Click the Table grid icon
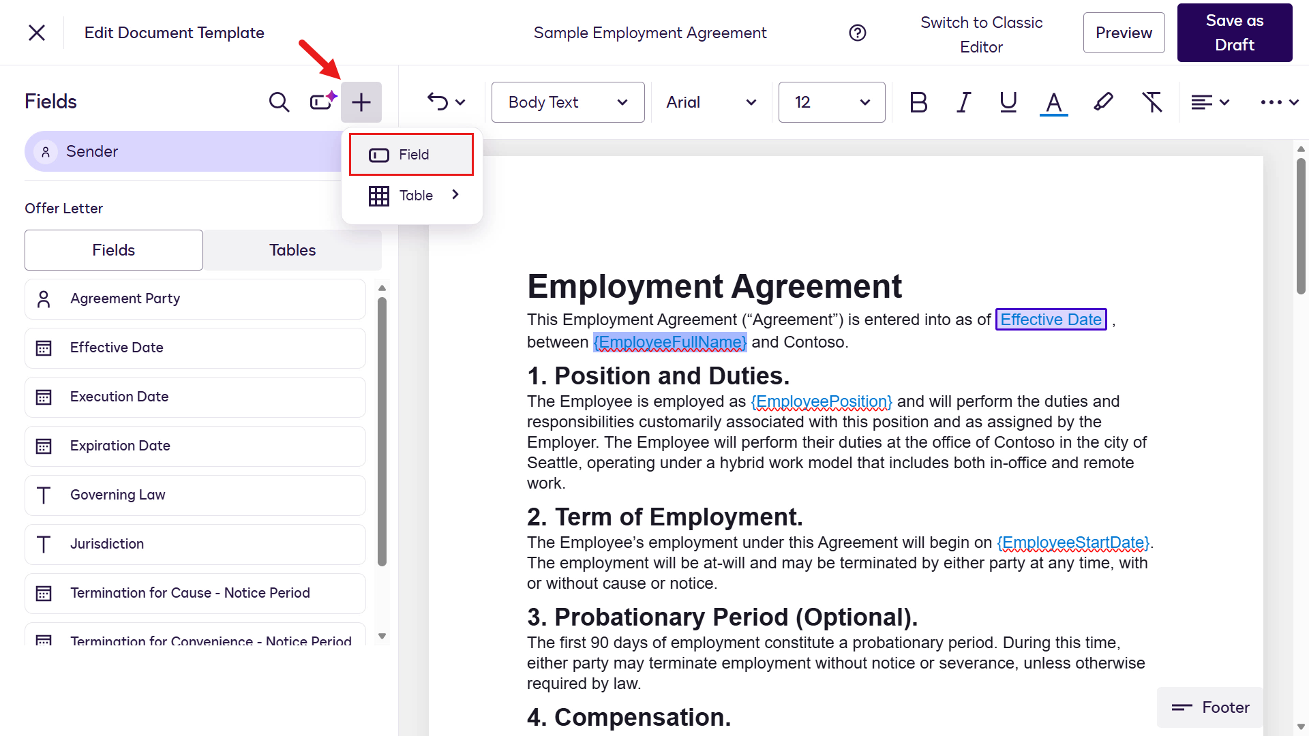 click(x=379, y=196)
